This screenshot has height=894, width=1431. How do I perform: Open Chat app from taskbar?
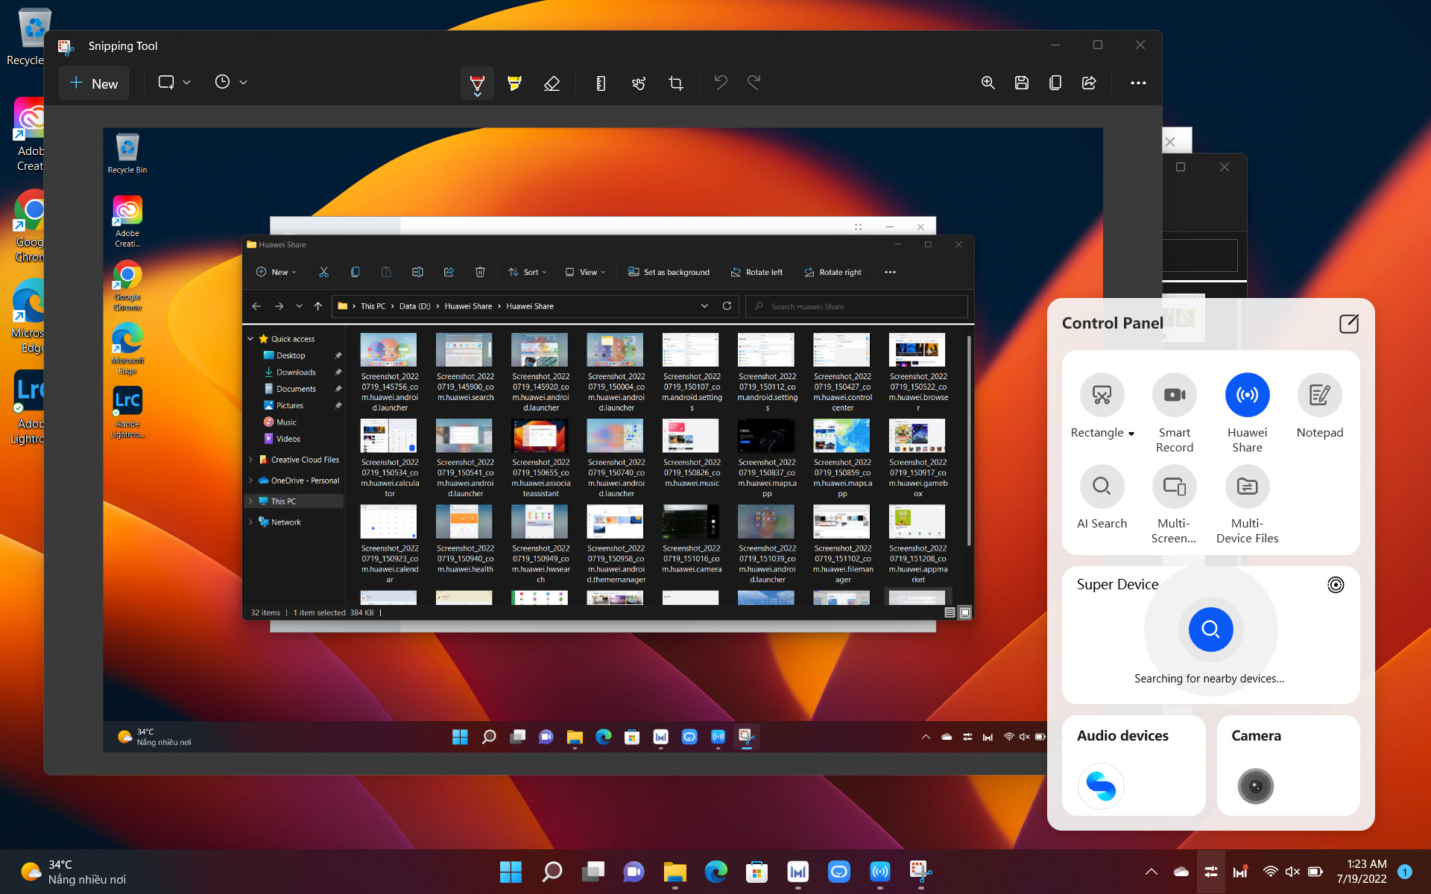[634, 872]
